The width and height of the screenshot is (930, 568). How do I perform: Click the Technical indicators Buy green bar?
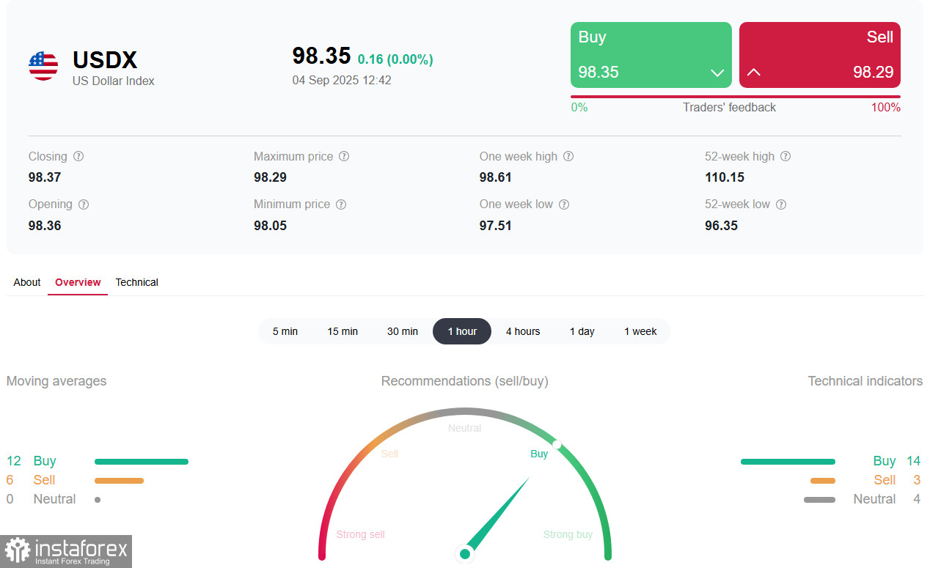pos(788,462)
